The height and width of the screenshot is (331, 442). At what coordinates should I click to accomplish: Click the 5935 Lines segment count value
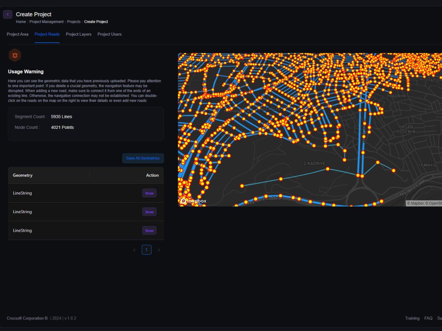(61, 117)
